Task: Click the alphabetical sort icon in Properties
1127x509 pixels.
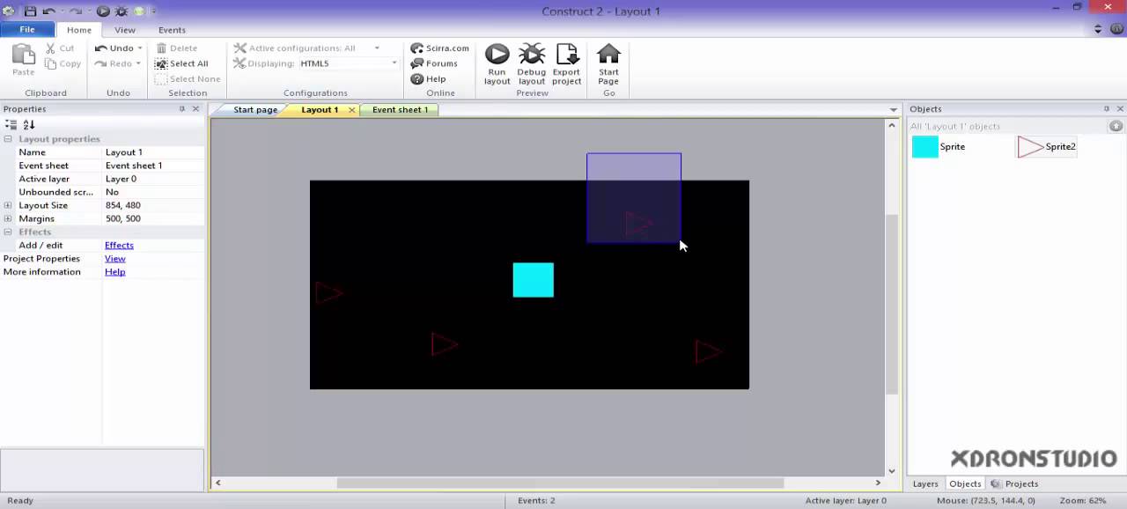Action: coord(29,125)
